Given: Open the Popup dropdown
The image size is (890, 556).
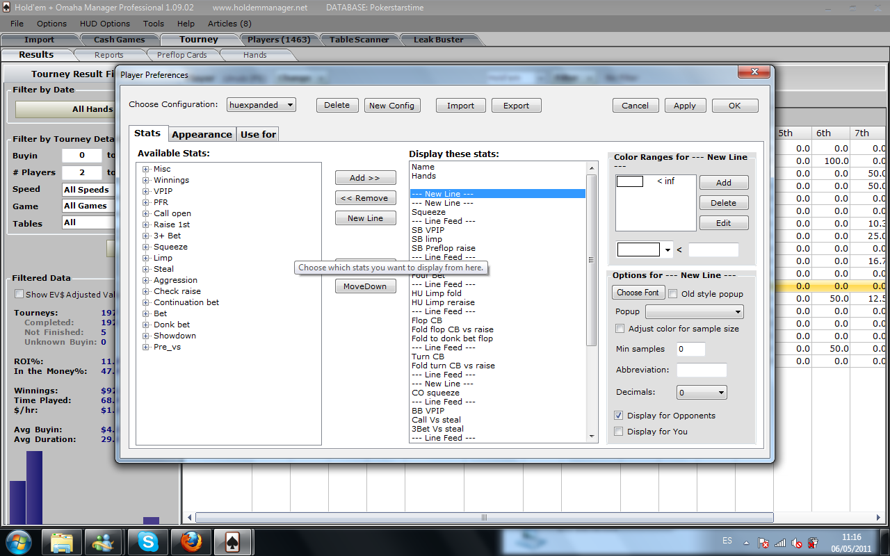Looking at the screenshot, I should [695, 311].
